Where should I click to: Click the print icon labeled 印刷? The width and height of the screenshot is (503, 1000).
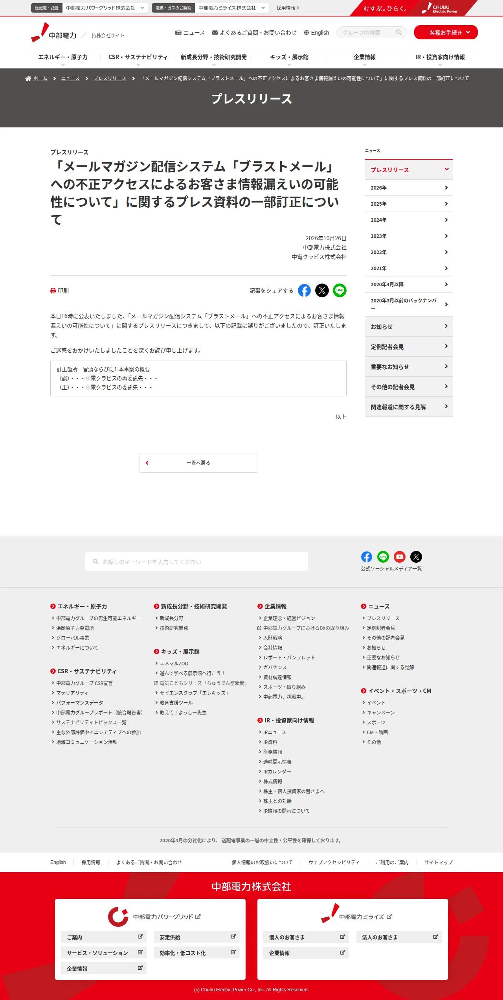(x=59, y=291)
